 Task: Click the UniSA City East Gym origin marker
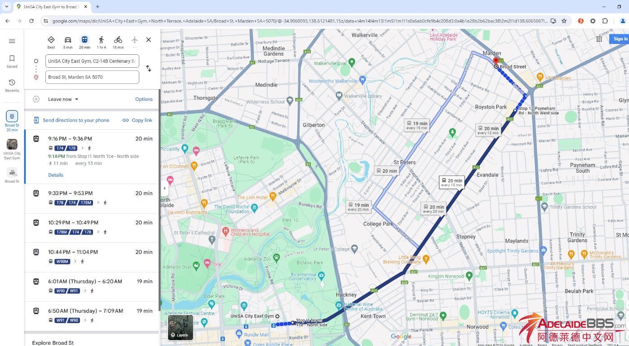(x=277, y=316)
